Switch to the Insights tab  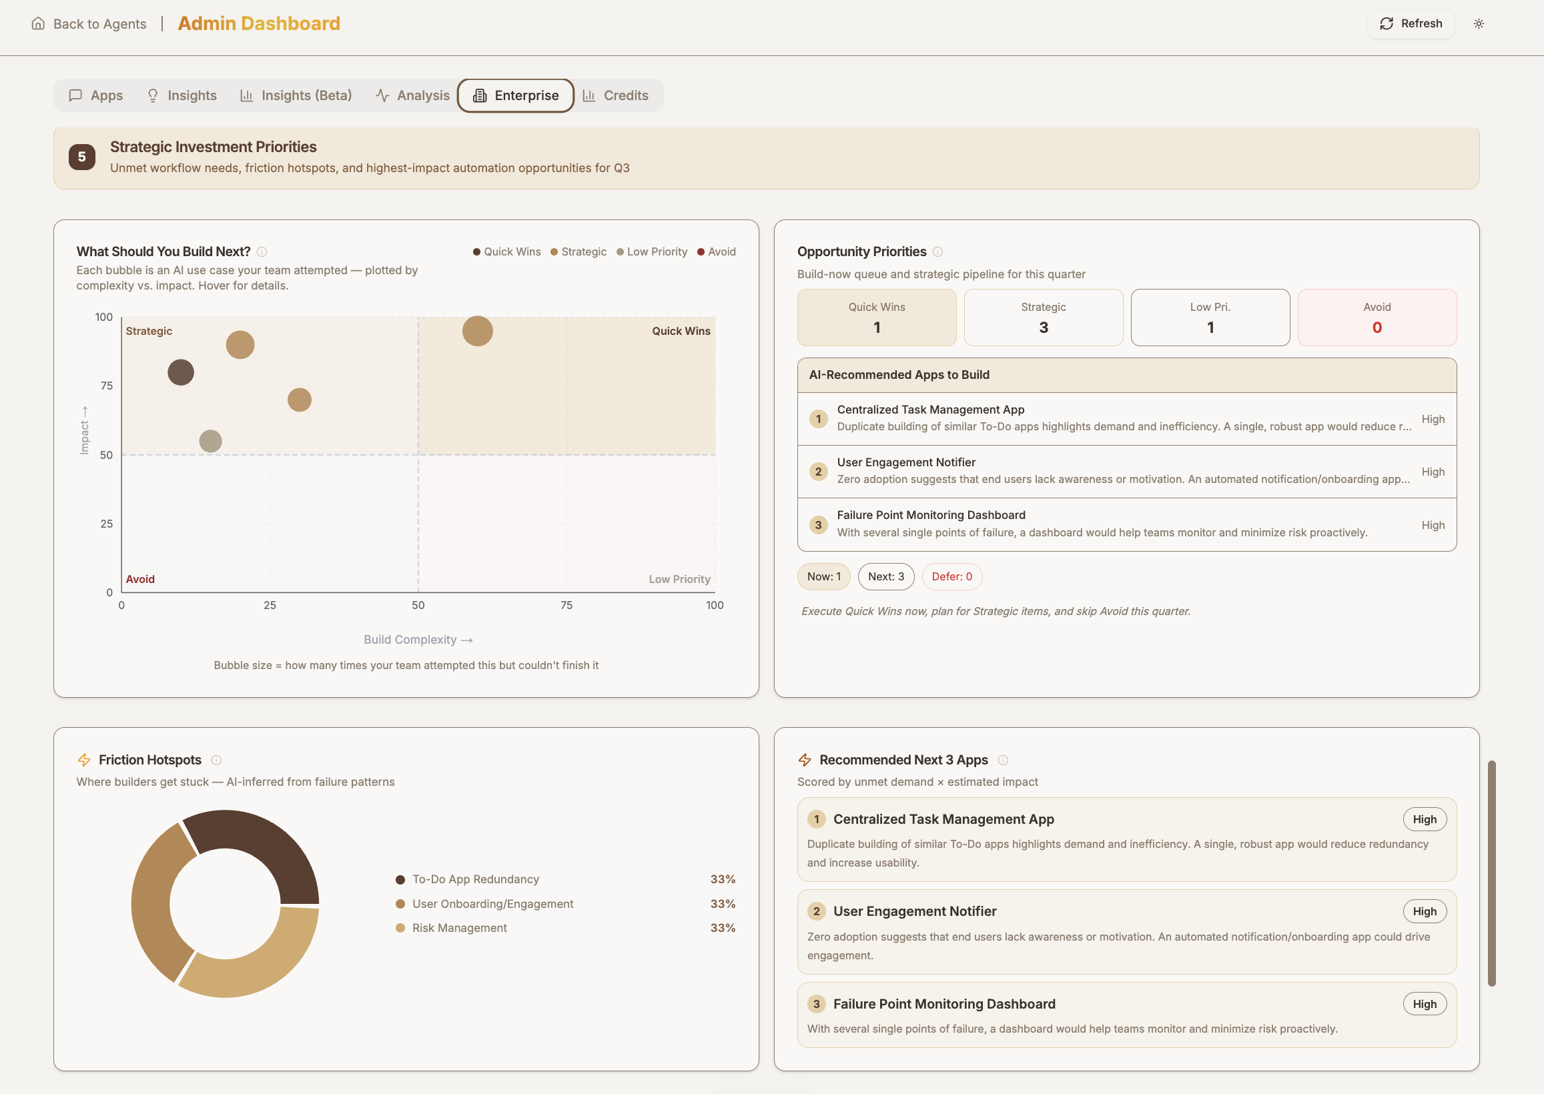(182, 95)
